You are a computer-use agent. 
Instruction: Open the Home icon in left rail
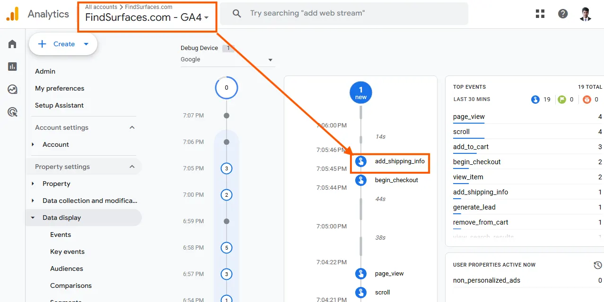[x=12, y=44]
